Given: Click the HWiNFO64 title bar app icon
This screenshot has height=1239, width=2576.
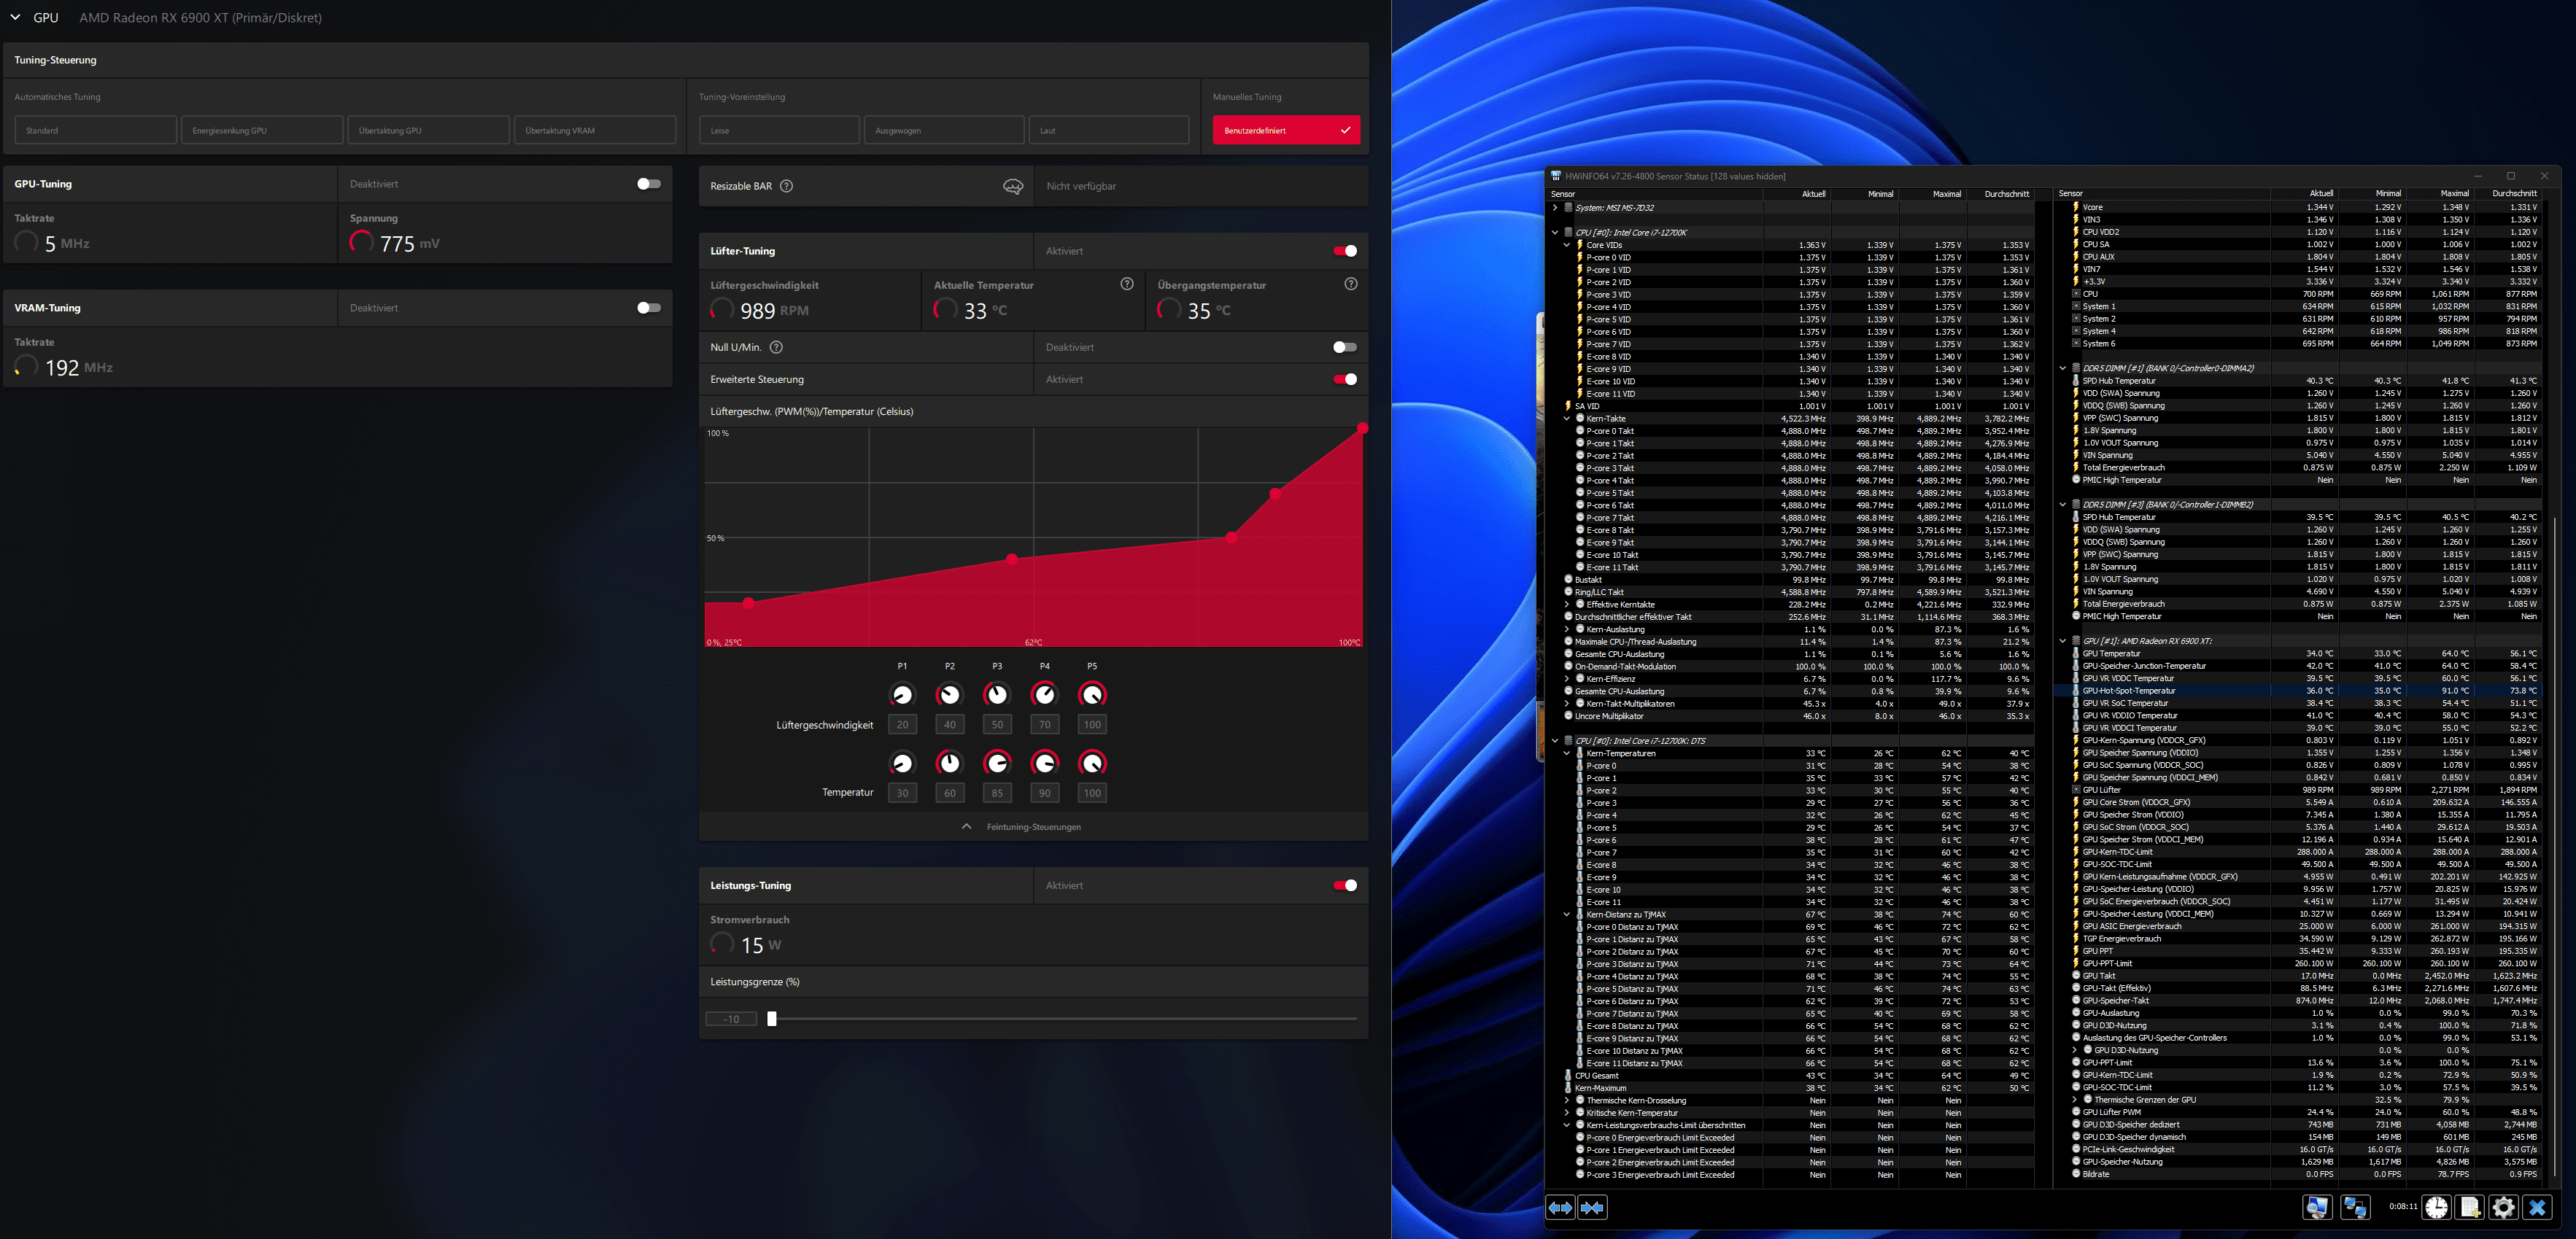Looking at the screenshot, I should [1556, 176].
